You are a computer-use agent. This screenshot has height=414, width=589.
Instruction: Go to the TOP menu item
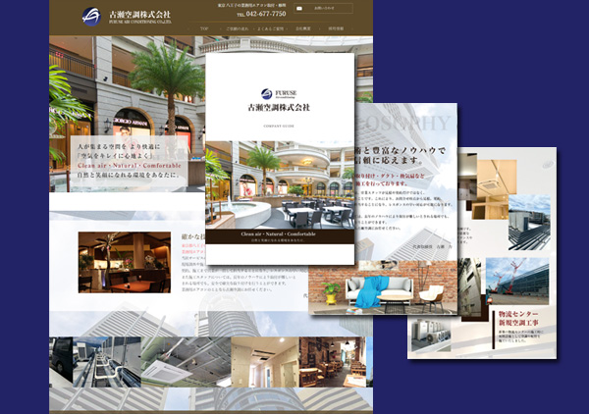click(204, 28)
